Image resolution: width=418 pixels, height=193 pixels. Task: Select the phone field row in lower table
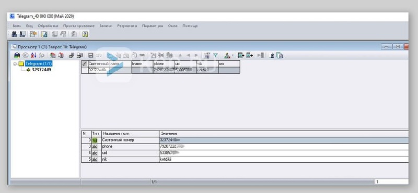click(x=245, y=147)
